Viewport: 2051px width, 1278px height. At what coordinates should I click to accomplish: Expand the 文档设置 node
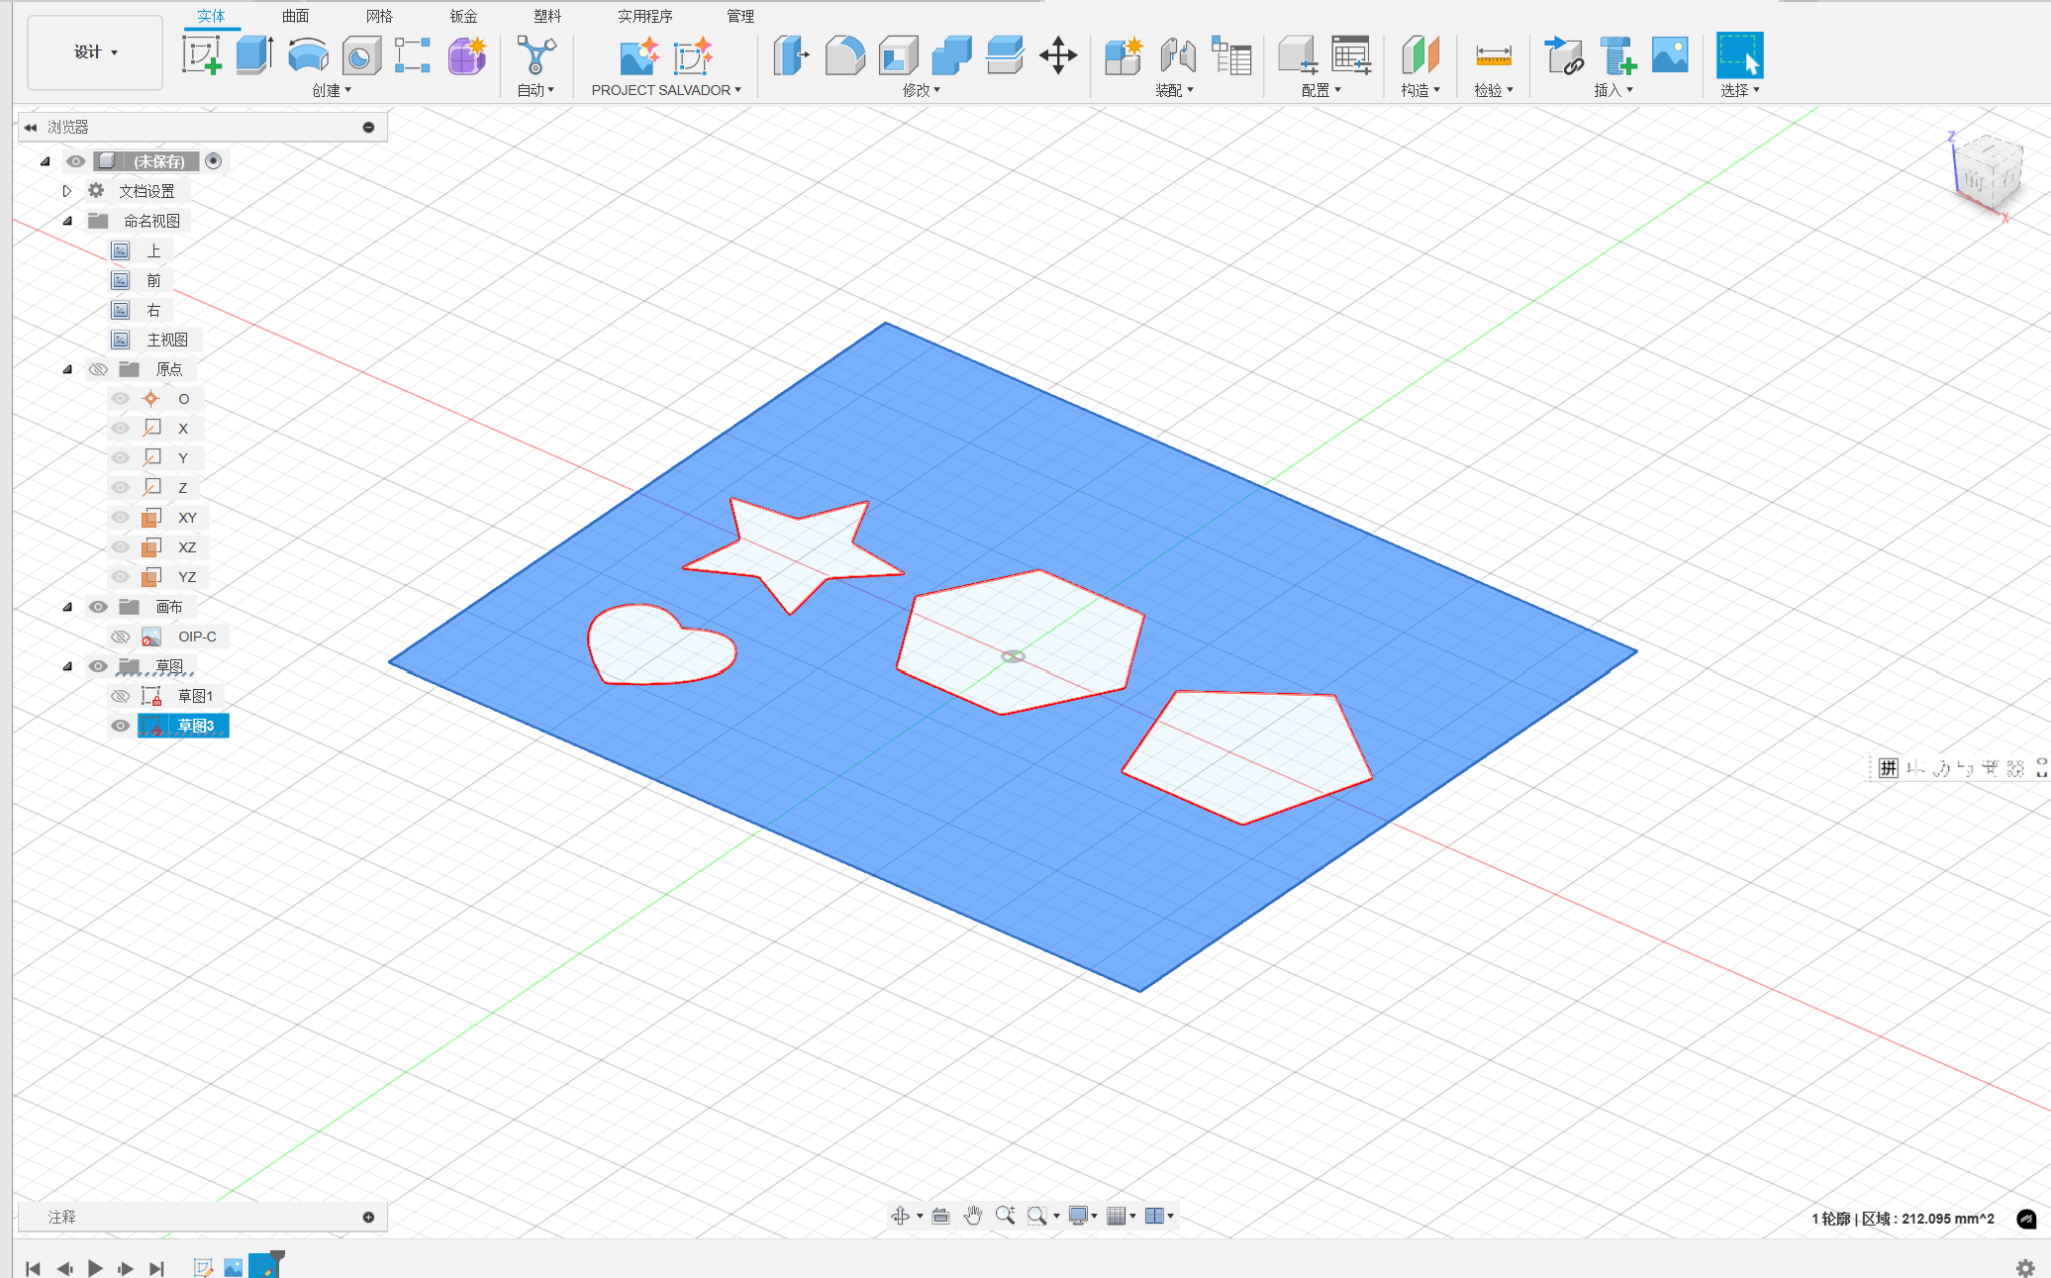tap(67, 191)
